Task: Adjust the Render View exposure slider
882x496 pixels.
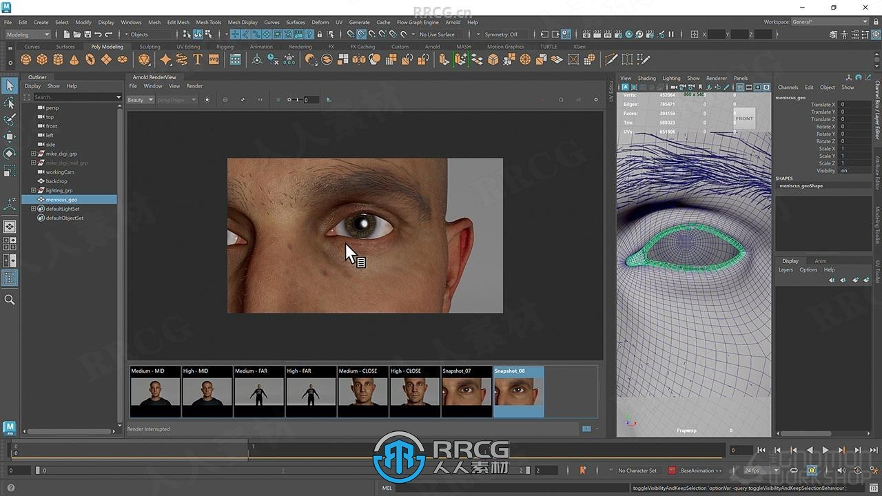Action: [298, 100]
